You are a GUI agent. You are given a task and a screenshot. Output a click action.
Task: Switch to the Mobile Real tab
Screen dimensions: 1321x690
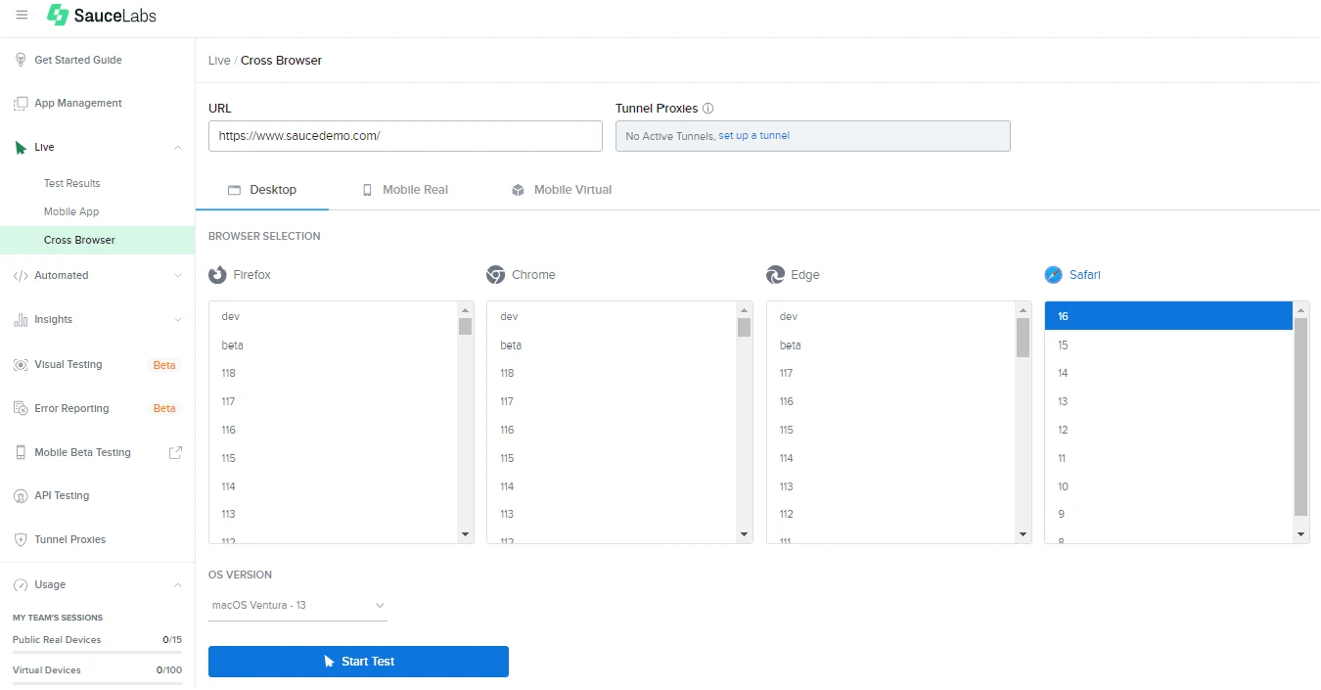click(405, 189)
